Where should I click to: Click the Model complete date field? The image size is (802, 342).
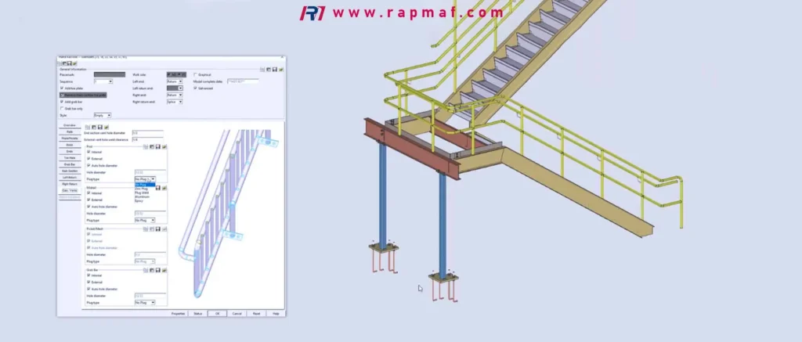[243, 81]
